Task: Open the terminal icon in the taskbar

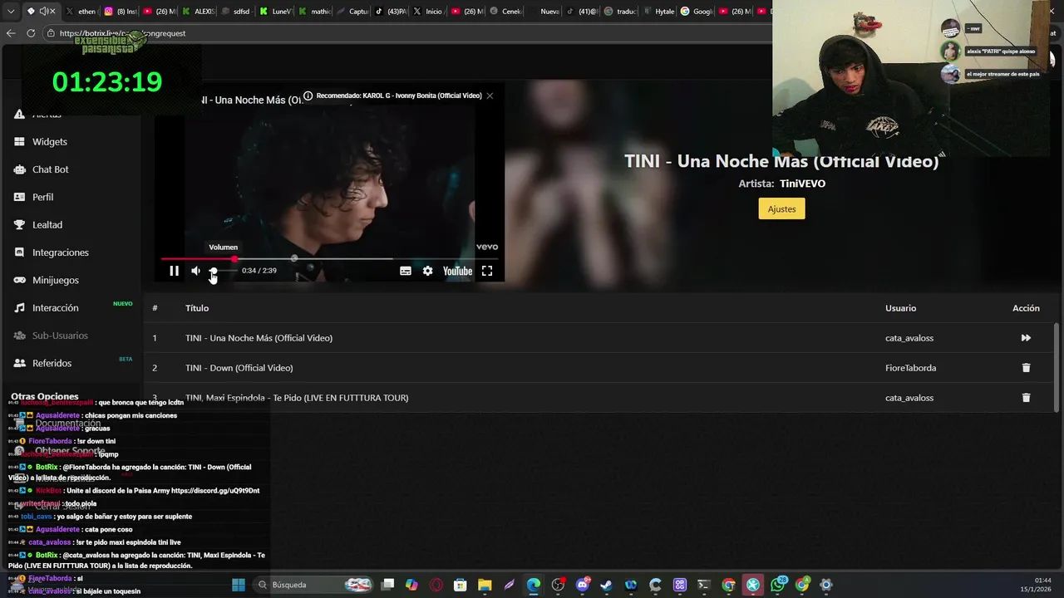Action: (704, 585)
